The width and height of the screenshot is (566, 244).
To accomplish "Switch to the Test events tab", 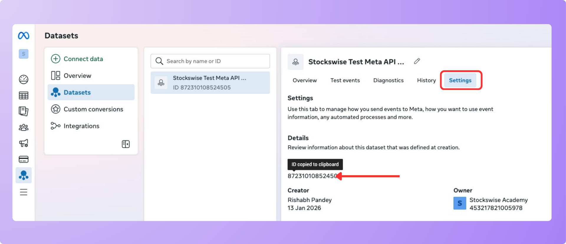I will pos(345,80).
